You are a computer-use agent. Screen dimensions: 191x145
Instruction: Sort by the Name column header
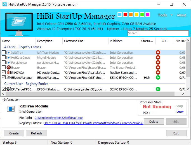pos(18,41)
